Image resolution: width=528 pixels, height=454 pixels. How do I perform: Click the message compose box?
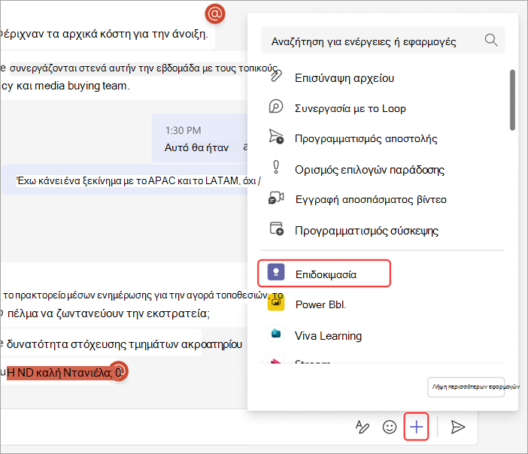[175, 427]
